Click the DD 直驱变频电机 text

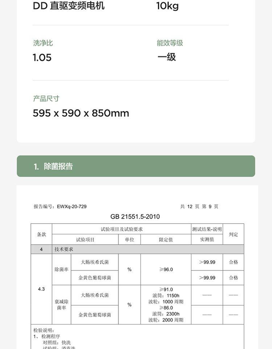[x=69, y=6]
